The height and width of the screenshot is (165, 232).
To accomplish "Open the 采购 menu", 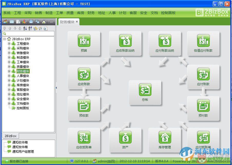I will click(x=28, y=13).
